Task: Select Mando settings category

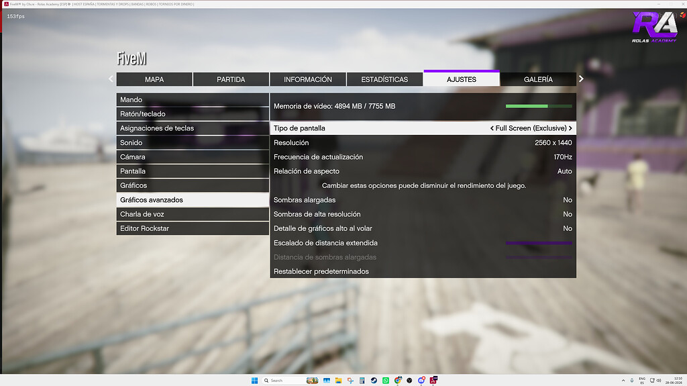Action: pyautogui.click(x=193, y=99)
